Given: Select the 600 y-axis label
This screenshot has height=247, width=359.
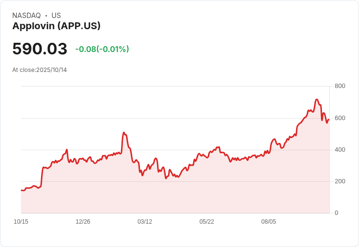Looking at the screenshot, I should click(x=339, y=118).
